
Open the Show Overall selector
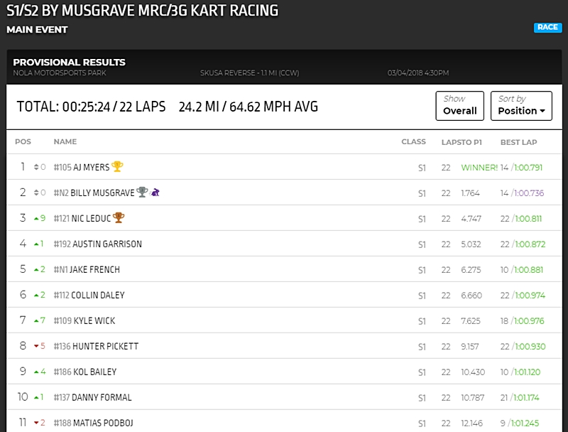tap(459, 106)
